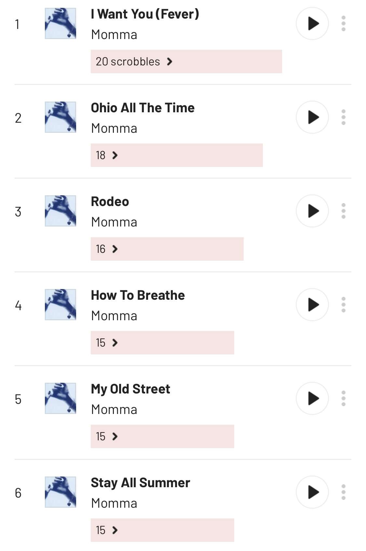366x551 pixels.
Task: Open the three-dot menu for Rodeo
Action: click(x=343, y=211)
